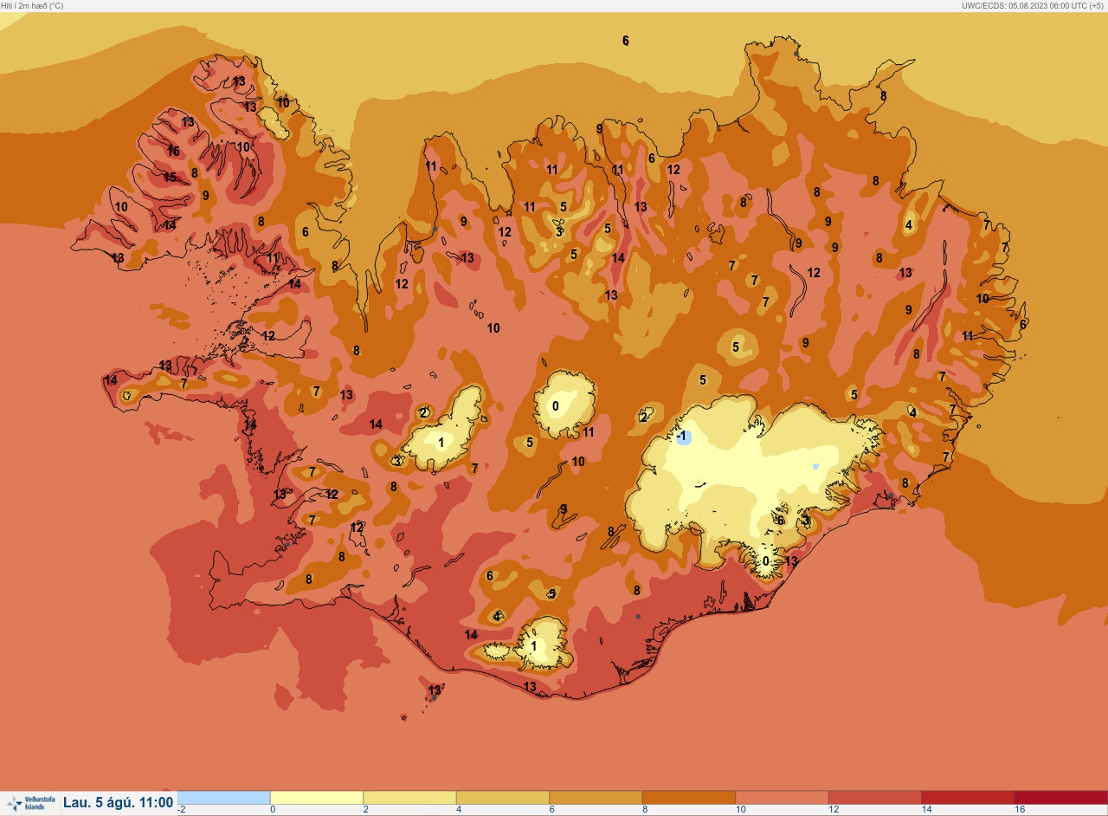Select the dark red above-16 legend swatch
Screen dimensions: 1108x816
(x=1061, y=797)
